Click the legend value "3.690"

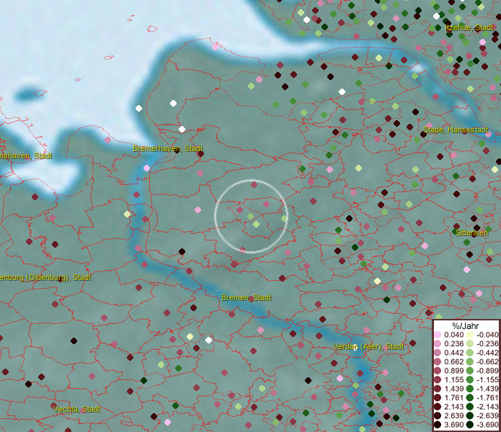(453, 425)
